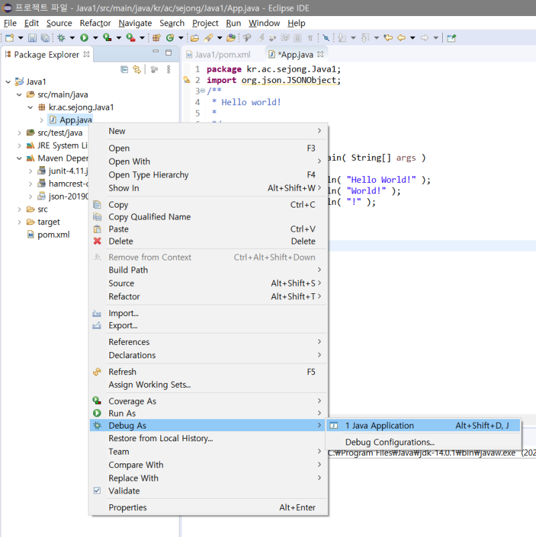
Task: Open the Refactor menu in the menu bar
Action: [x=95, y=23]
